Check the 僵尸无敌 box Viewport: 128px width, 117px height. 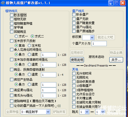click(x=74, y=19)
